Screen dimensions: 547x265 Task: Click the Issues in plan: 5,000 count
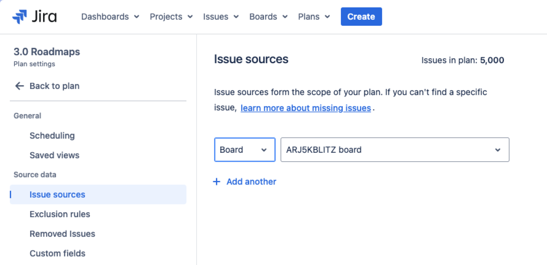462,60
